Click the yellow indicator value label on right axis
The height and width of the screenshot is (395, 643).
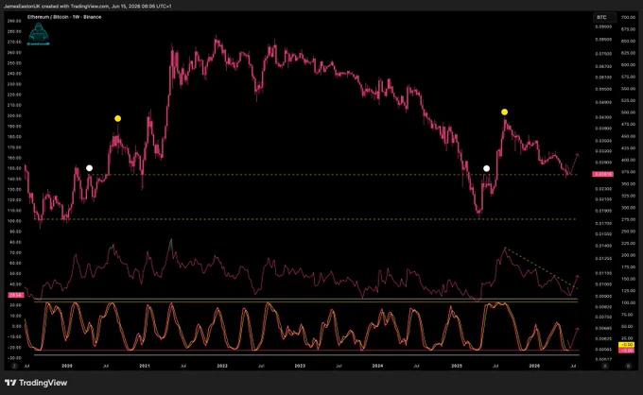[x=626, y=345]
